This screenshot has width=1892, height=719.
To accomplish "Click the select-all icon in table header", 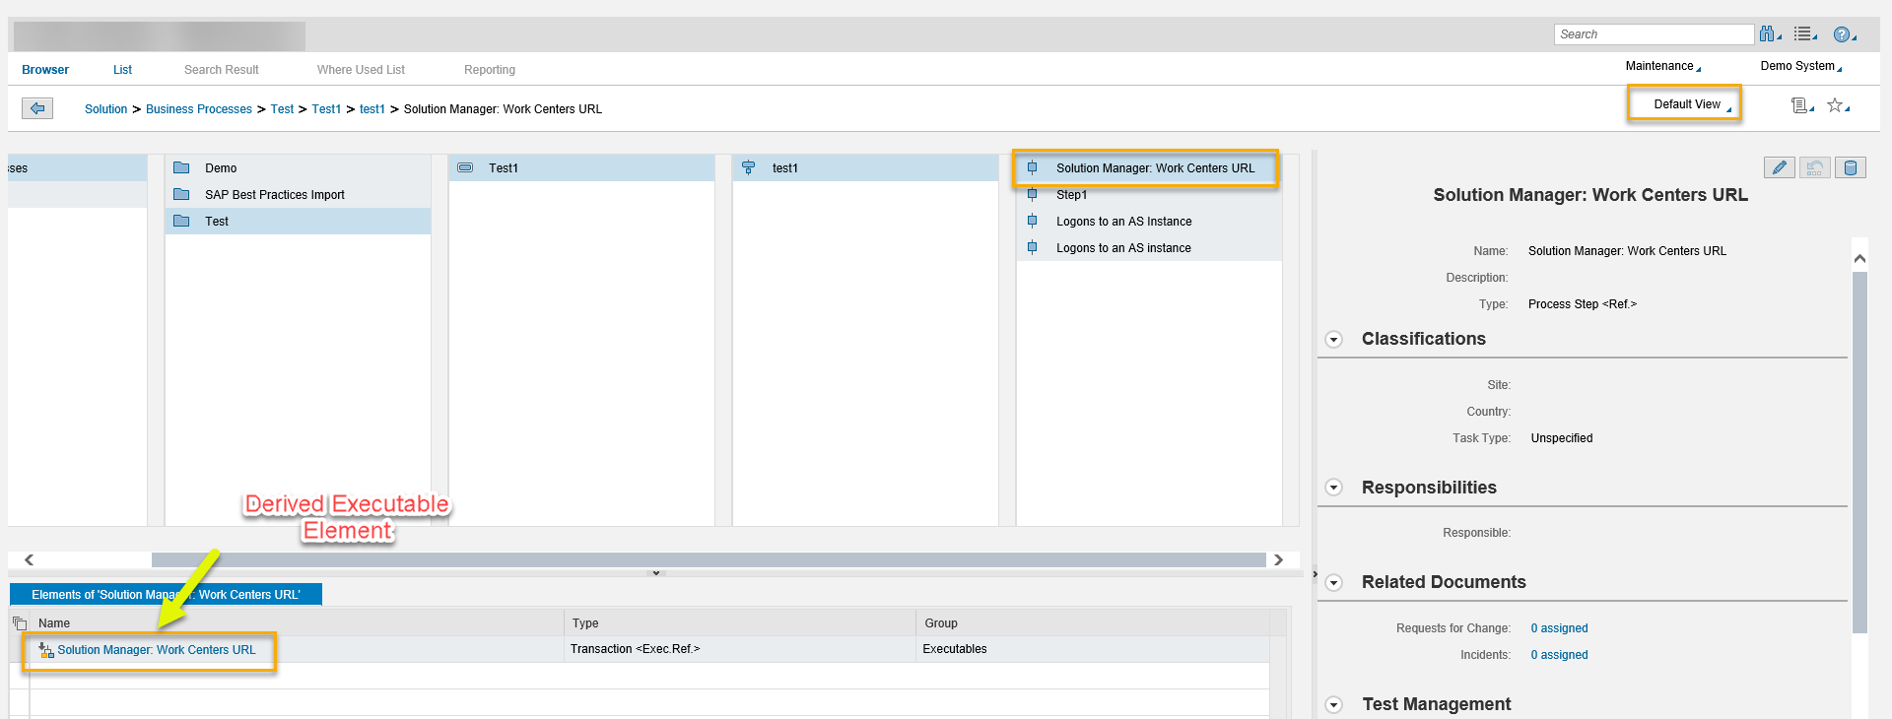I will (x=20, y=622).
